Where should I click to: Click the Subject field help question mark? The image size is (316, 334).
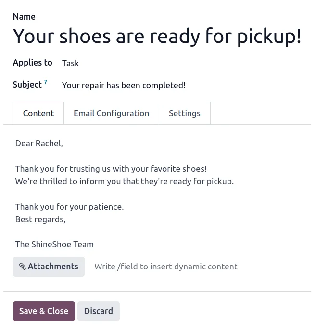tap(46, 82)
